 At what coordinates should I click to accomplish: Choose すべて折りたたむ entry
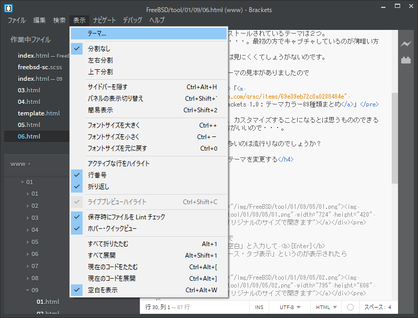pos(149,244)
